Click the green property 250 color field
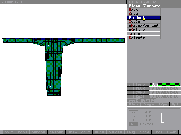The height and width of the screenshot is (135, 181). [165, 85]
